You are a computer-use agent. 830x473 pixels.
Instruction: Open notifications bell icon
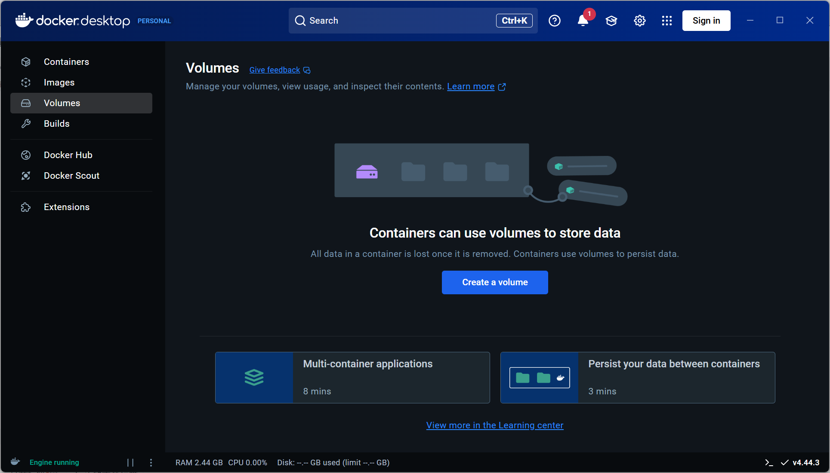583,21
